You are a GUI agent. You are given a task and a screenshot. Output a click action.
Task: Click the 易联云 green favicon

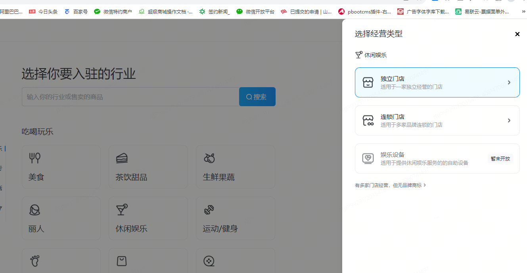coord(458,11)
